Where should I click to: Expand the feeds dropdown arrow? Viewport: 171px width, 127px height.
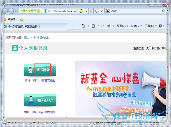click(x=98, y=26)
